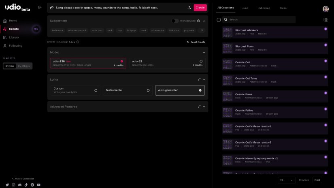Choose Custom lyrics option
The height and width of the screenshot is (188, 334).
[x=75, y=90]
